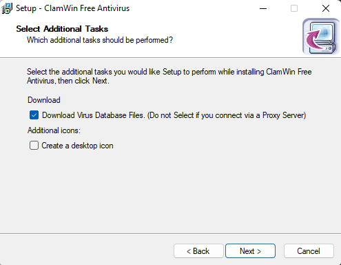
Task: Click the 'Download' group label
Action: coord(44,100)
